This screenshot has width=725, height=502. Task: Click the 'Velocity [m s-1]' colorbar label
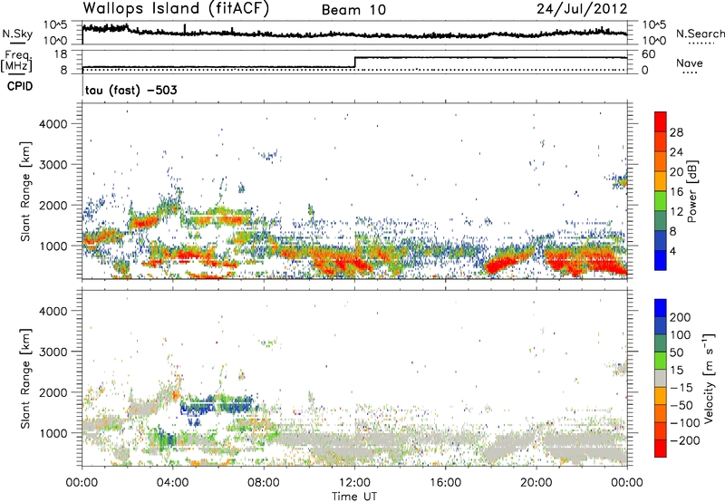click(709, 378)
